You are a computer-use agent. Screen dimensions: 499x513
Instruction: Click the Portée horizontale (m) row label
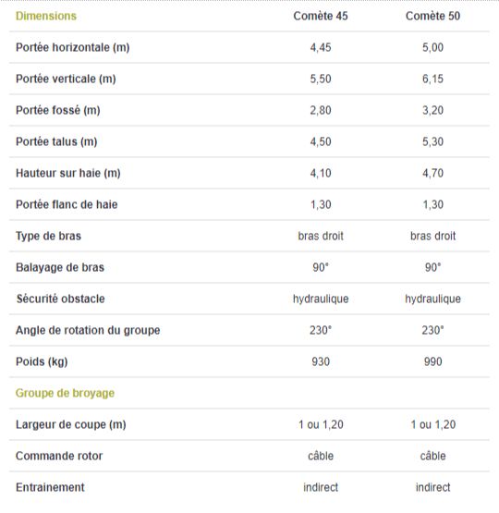73,47
